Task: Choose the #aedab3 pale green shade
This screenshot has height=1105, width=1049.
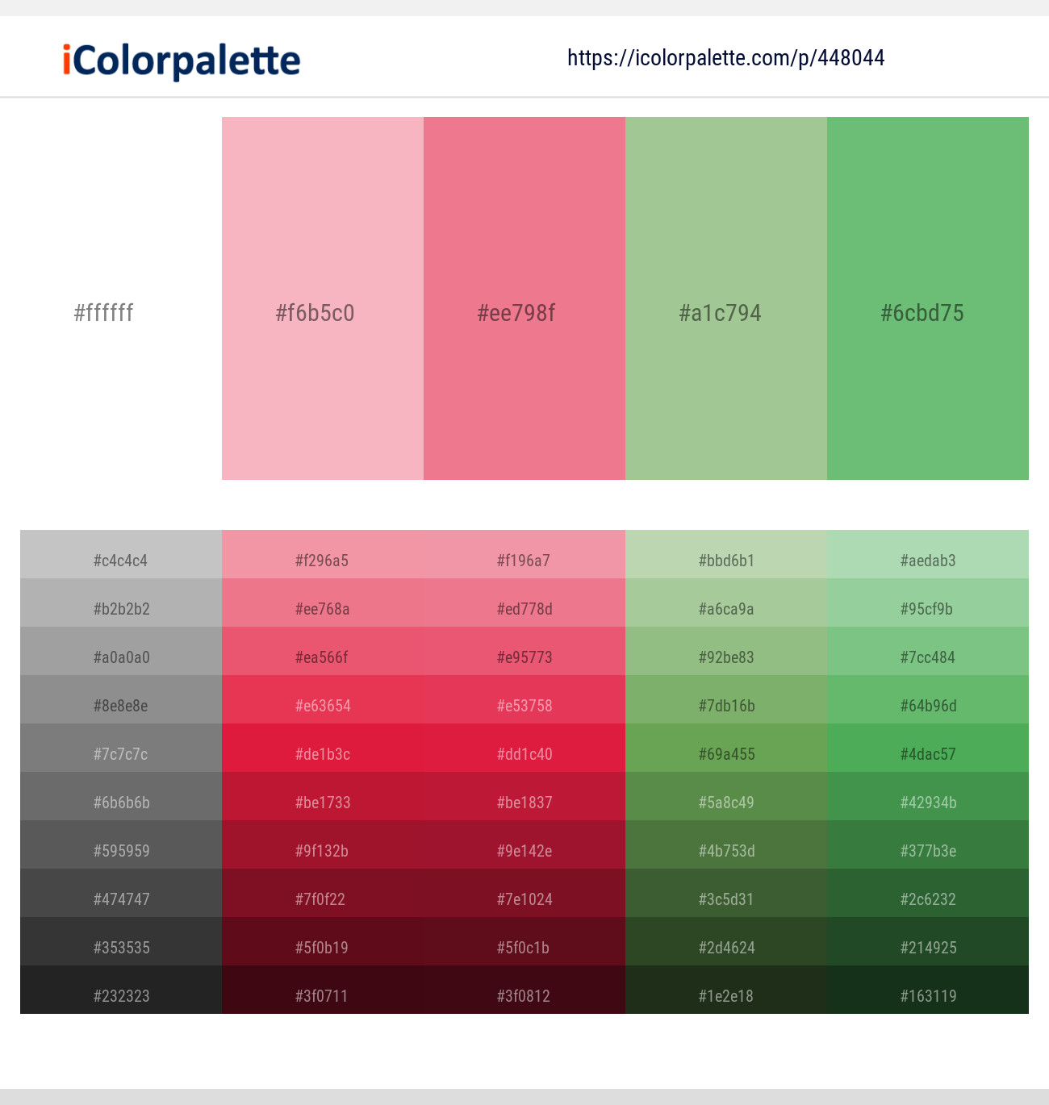Action: pos(928,554)
